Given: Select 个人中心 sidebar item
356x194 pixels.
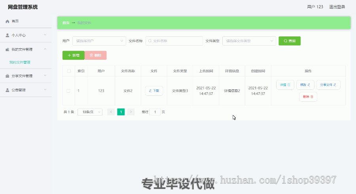Looking at the screenshot, I should (26, 35).
